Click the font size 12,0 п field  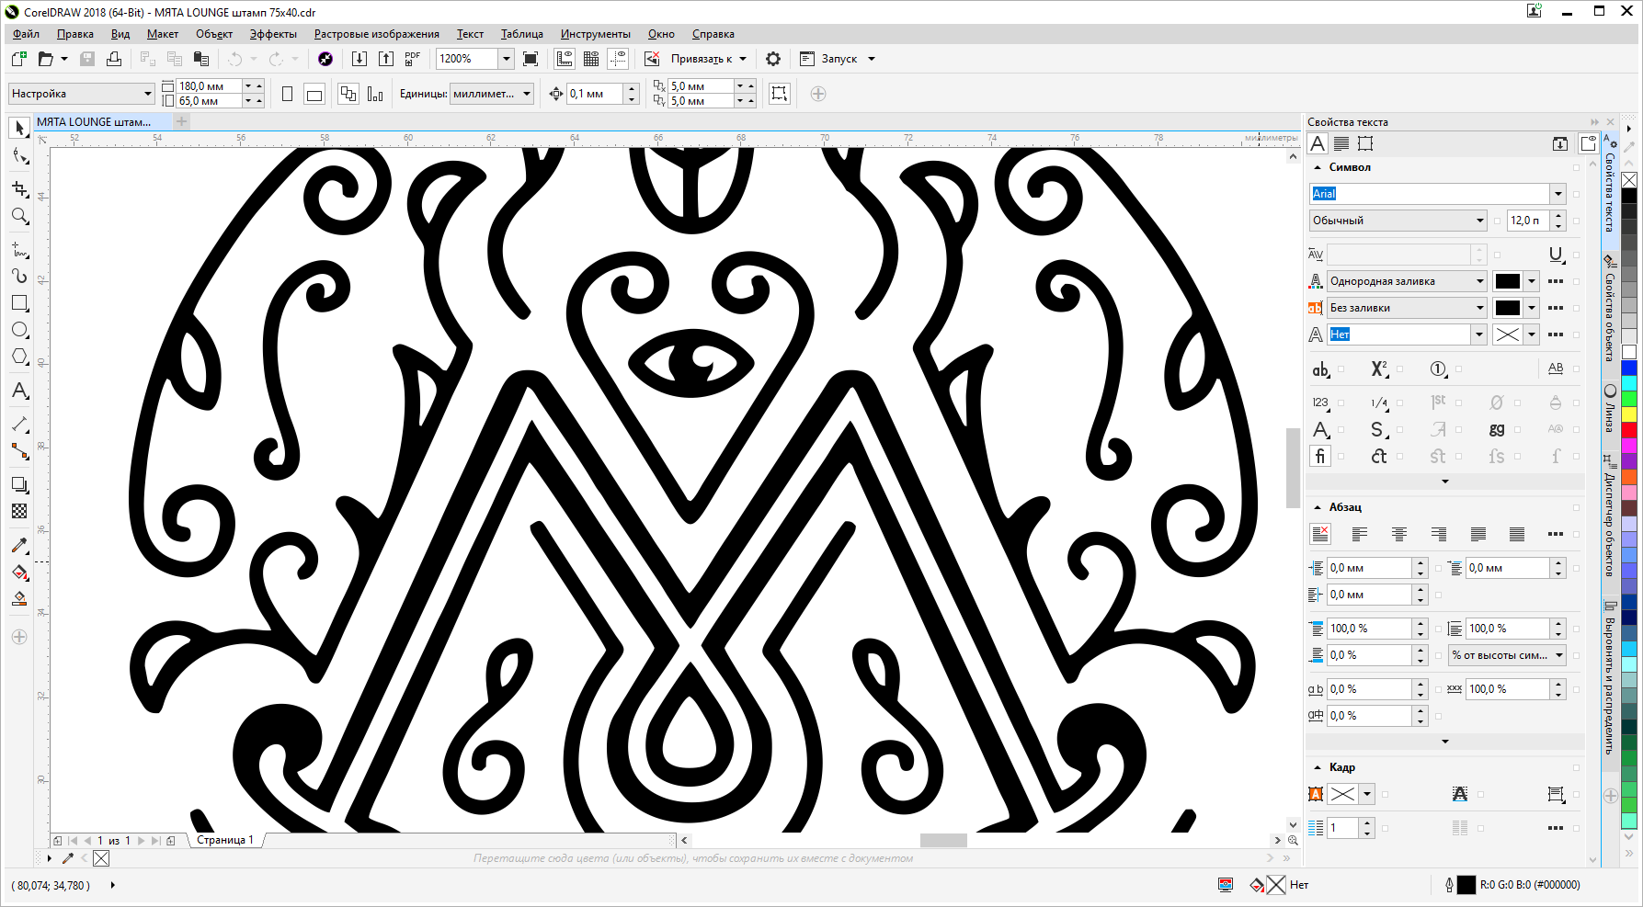pos(1528,221)
